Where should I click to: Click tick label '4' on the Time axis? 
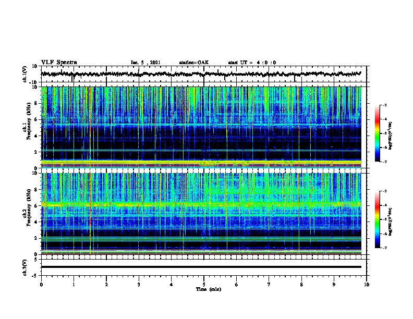[x=172, y=285]
